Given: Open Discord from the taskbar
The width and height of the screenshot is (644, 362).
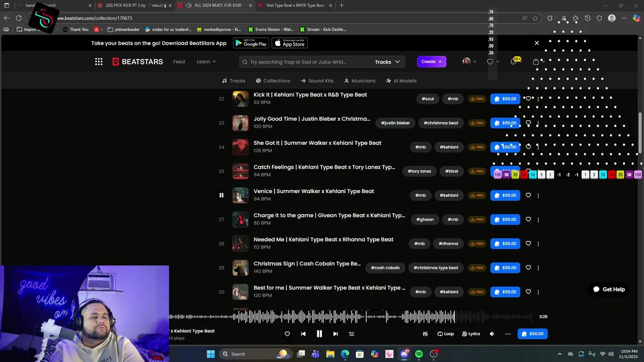Looking at the screenshot, I should [x=404, y=354].
